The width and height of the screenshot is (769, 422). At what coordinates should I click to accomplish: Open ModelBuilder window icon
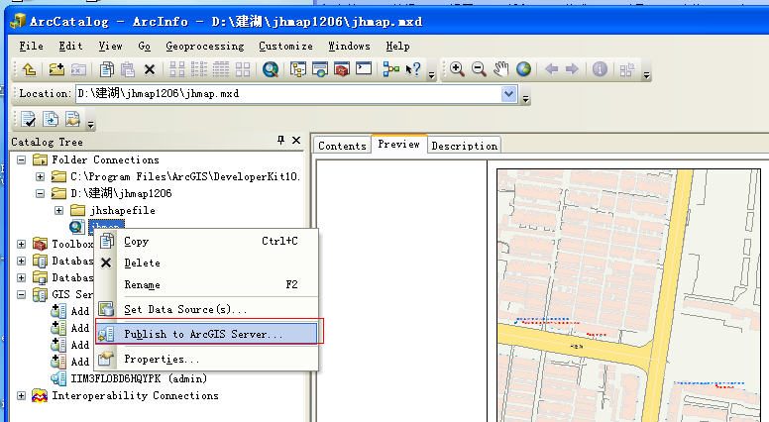coord(390,69)
